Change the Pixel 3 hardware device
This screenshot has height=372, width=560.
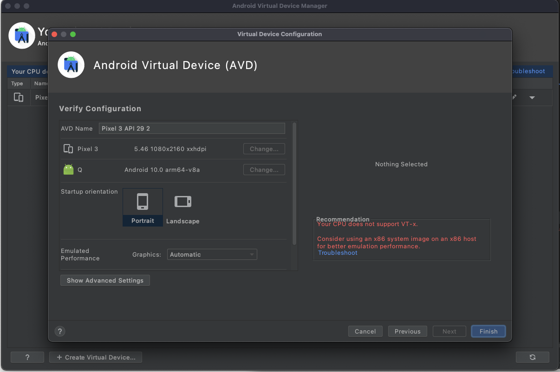point(264,149)
